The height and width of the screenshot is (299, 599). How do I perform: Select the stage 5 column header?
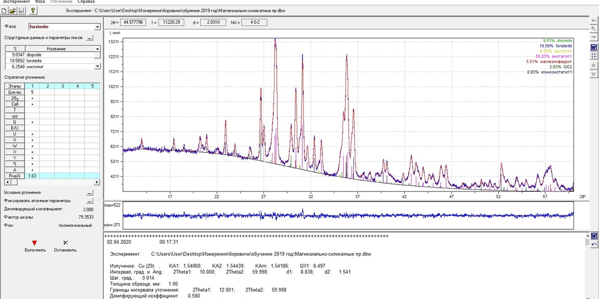pos(92,86)
